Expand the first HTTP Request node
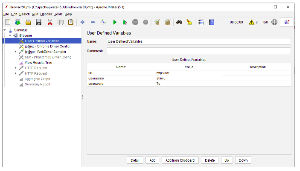 tap(15, 68)
